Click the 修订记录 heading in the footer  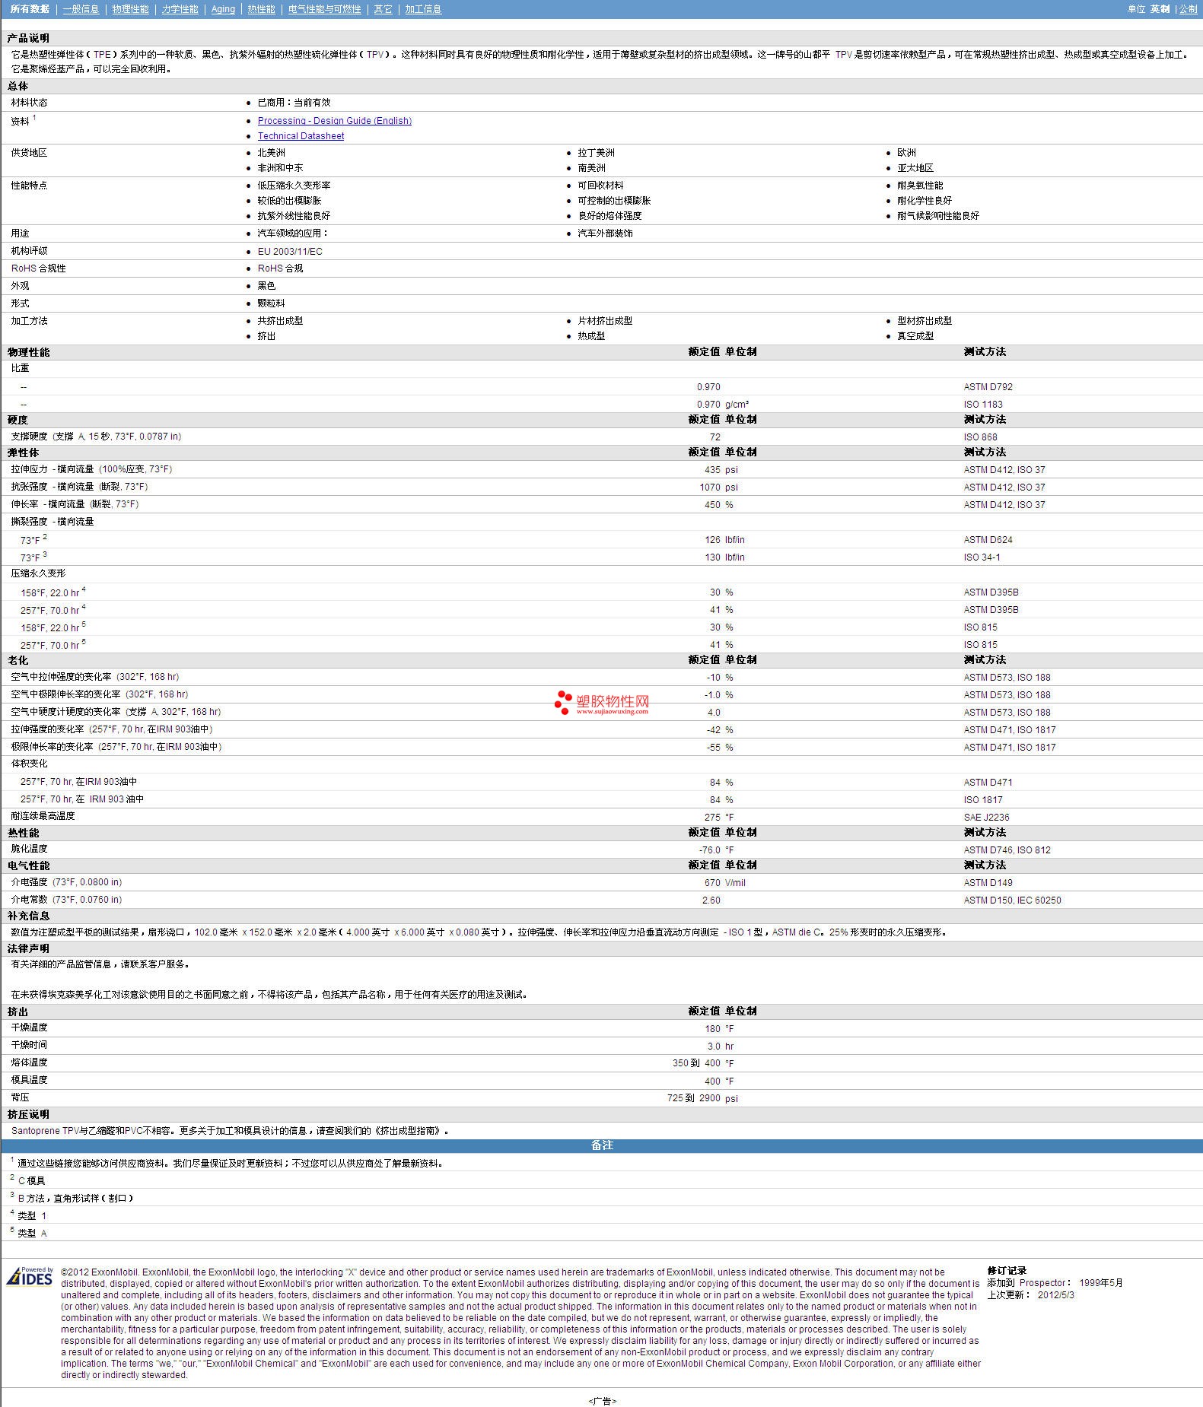click(1007, 1271)
